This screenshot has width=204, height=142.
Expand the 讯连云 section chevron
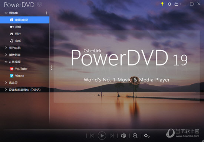(6, 83)
